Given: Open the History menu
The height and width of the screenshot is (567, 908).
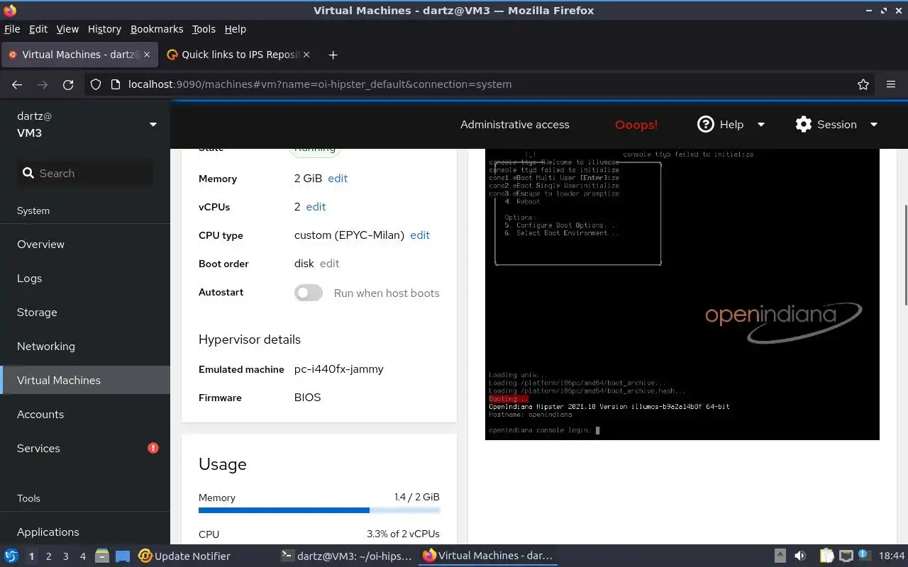Looking at the screenshot, I should point(104,29).
